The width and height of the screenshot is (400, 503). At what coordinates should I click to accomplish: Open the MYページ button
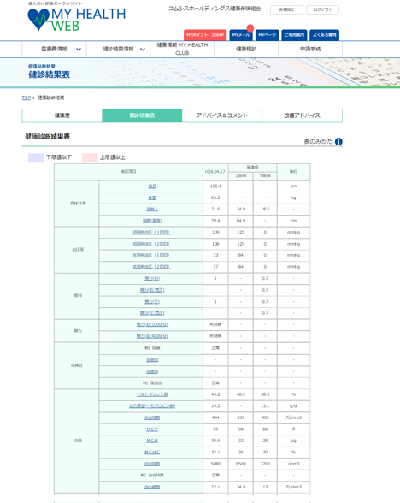point(267,35)
